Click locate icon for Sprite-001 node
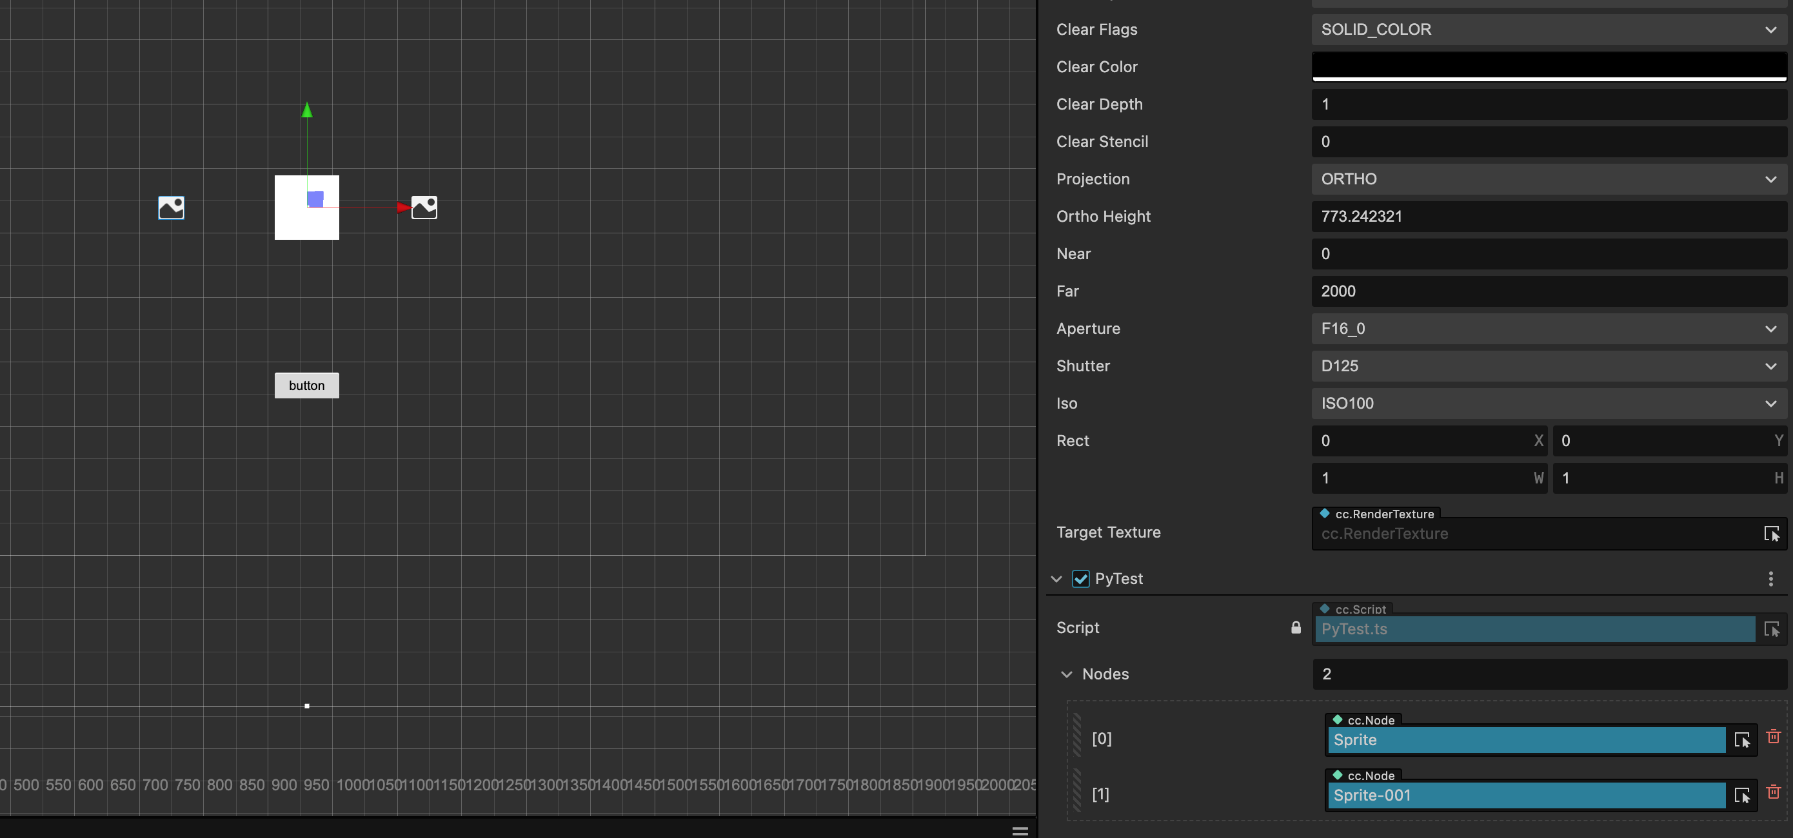The height and width of the screenshot is (838, 1793). click(1741, 795)
